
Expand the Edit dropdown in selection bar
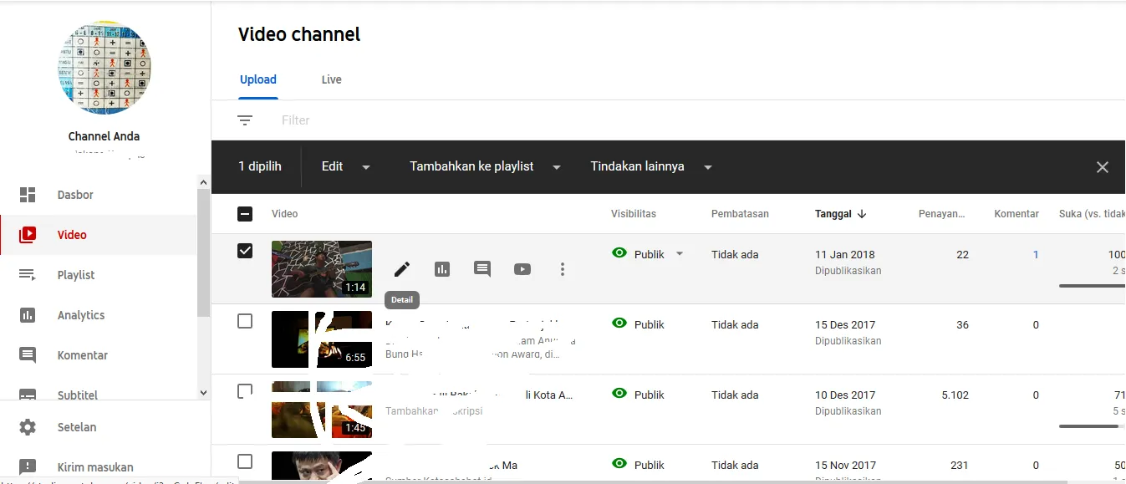[x=345, y=166]
